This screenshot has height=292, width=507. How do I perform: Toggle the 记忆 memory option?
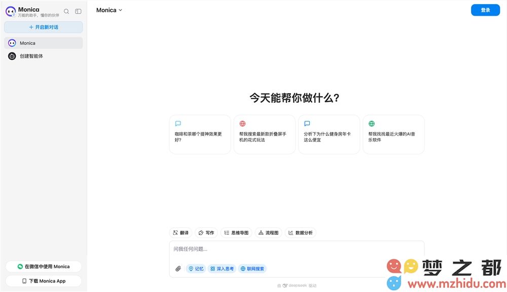click(x=196, y=269)
